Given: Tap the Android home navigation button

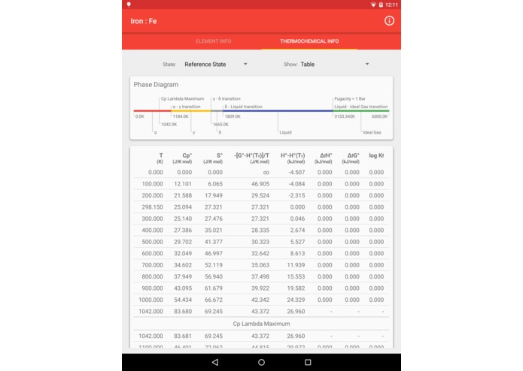Looking at the screenshot, I should [x=262, y=362].
